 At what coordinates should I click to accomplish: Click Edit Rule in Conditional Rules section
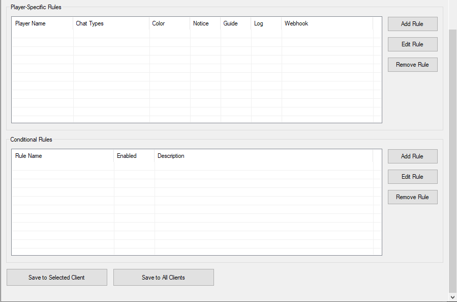(412, 176)
